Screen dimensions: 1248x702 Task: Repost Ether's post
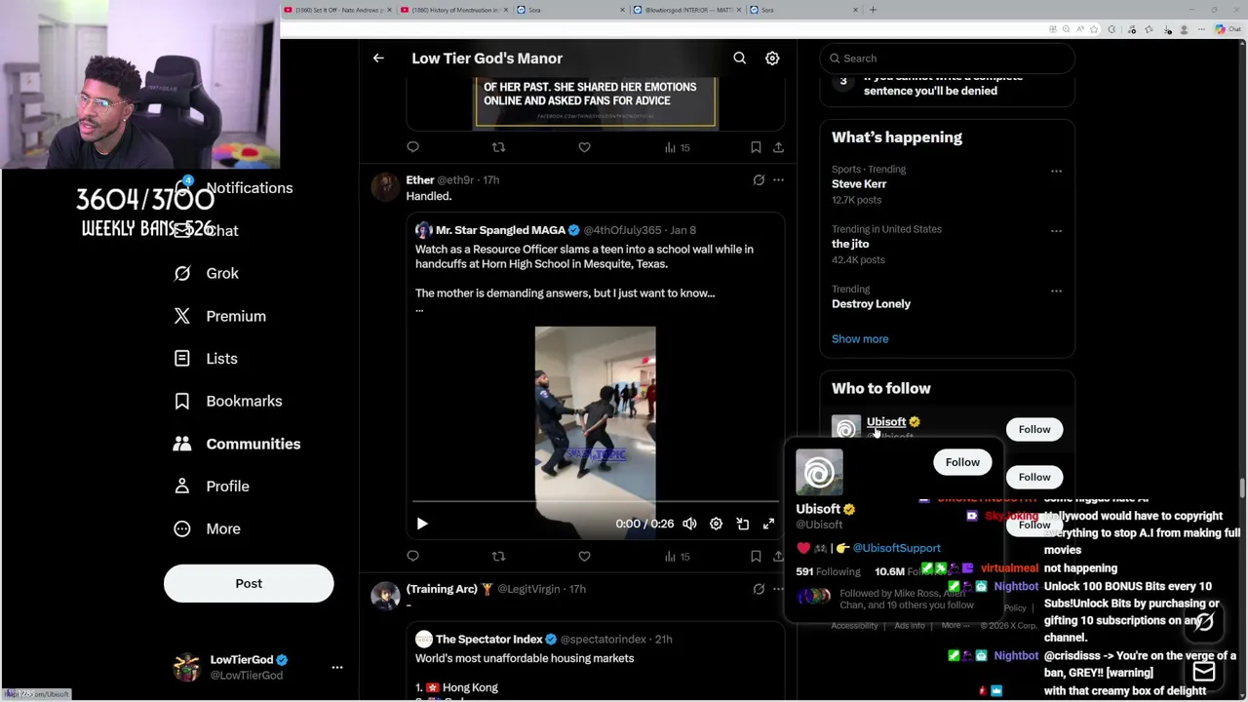click(498, 556)
